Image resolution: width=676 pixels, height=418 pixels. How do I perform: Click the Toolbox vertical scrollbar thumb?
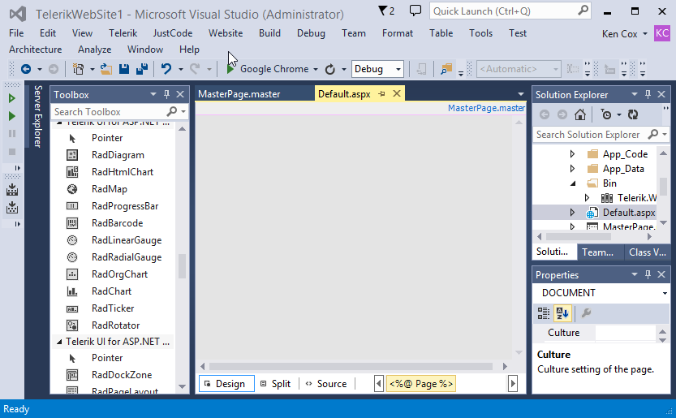(x=183, y=266)
